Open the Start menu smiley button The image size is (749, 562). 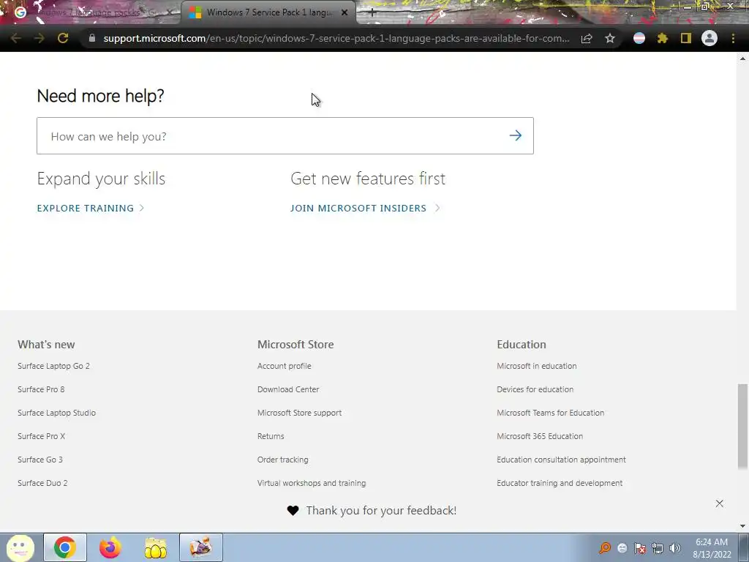pyautogui.click(x=20, y=547)
